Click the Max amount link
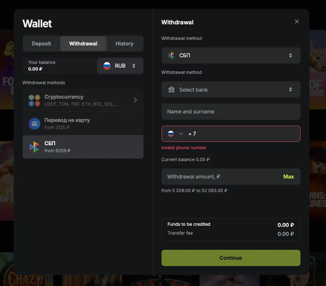The width and height of the screenshot is (326, 286). [x=288, y=177]
